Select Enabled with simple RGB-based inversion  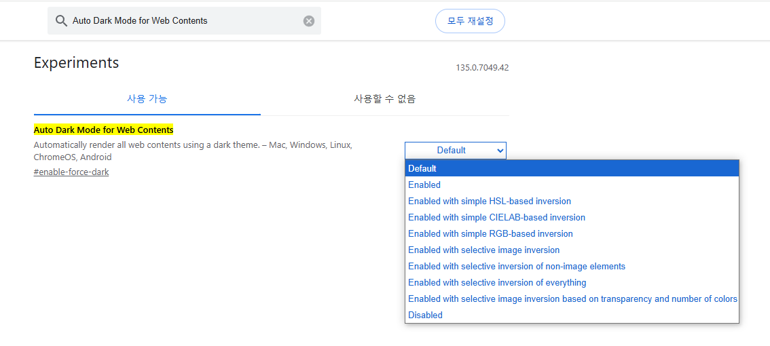(572, 233)
